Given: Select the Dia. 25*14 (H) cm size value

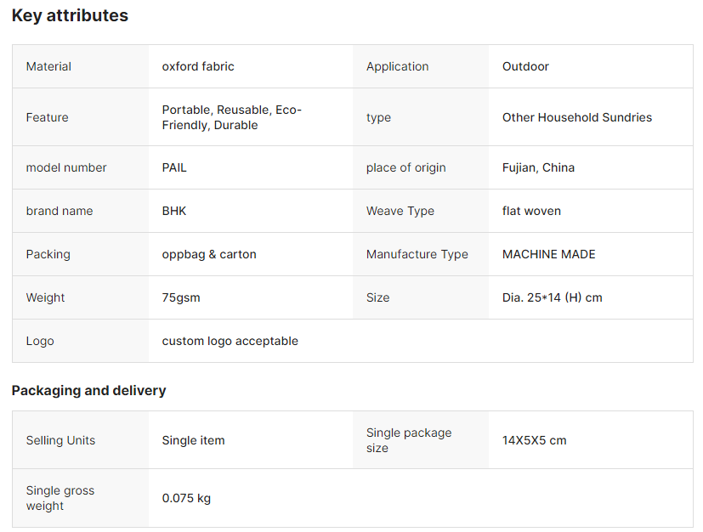Looking at the screenshot, I should [x=552, y=297].
